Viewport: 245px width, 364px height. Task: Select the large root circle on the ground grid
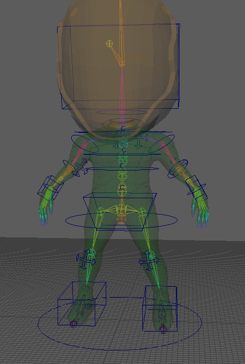click(x=120, y=324)
